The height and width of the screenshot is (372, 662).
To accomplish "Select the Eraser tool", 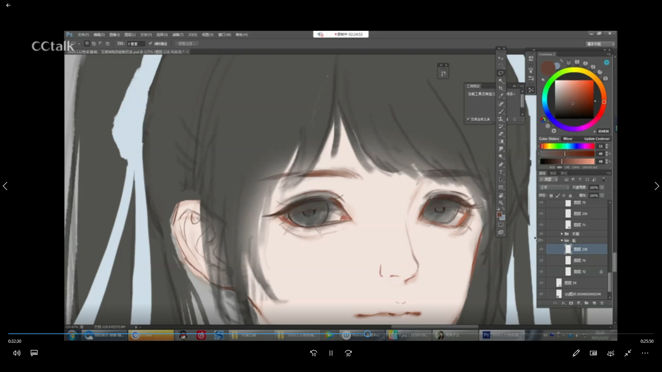I will pos(501,134).
